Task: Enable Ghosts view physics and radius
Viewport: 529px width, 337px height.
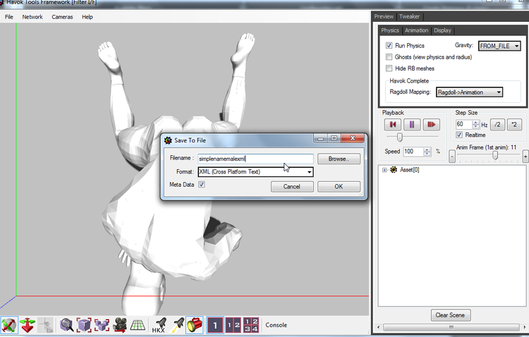Action: (389, 56)
